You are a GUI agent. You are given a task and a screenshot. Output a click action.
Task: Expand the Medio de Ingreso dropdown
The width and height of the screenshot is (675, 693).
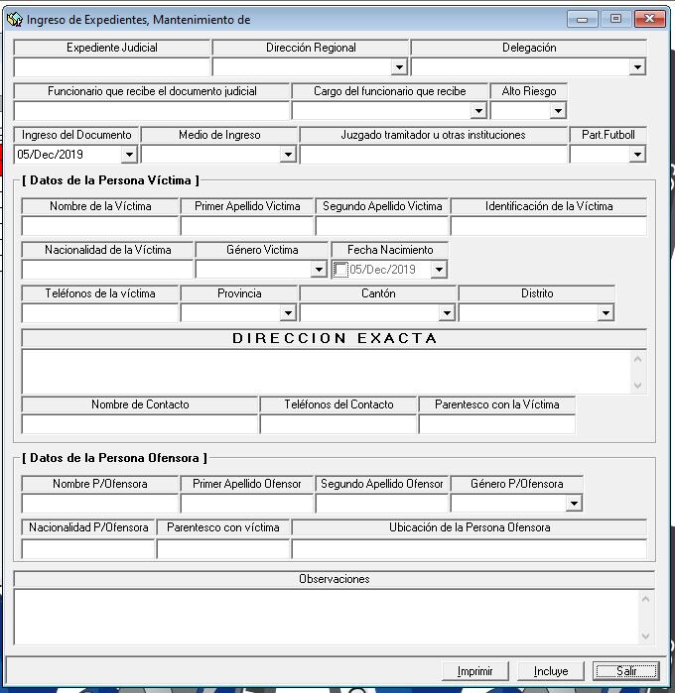(288, 155)
